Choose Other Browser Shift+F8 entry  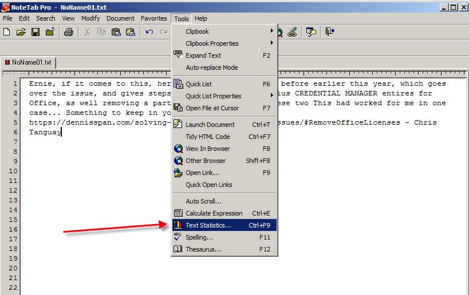[x=224, y=161]
